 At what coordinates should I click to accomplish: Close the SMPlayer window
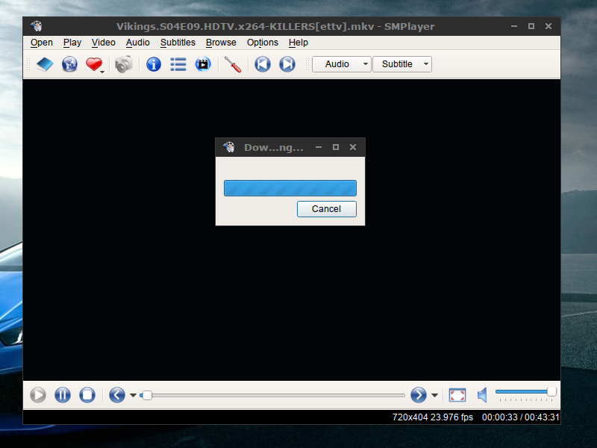(548, 26)
